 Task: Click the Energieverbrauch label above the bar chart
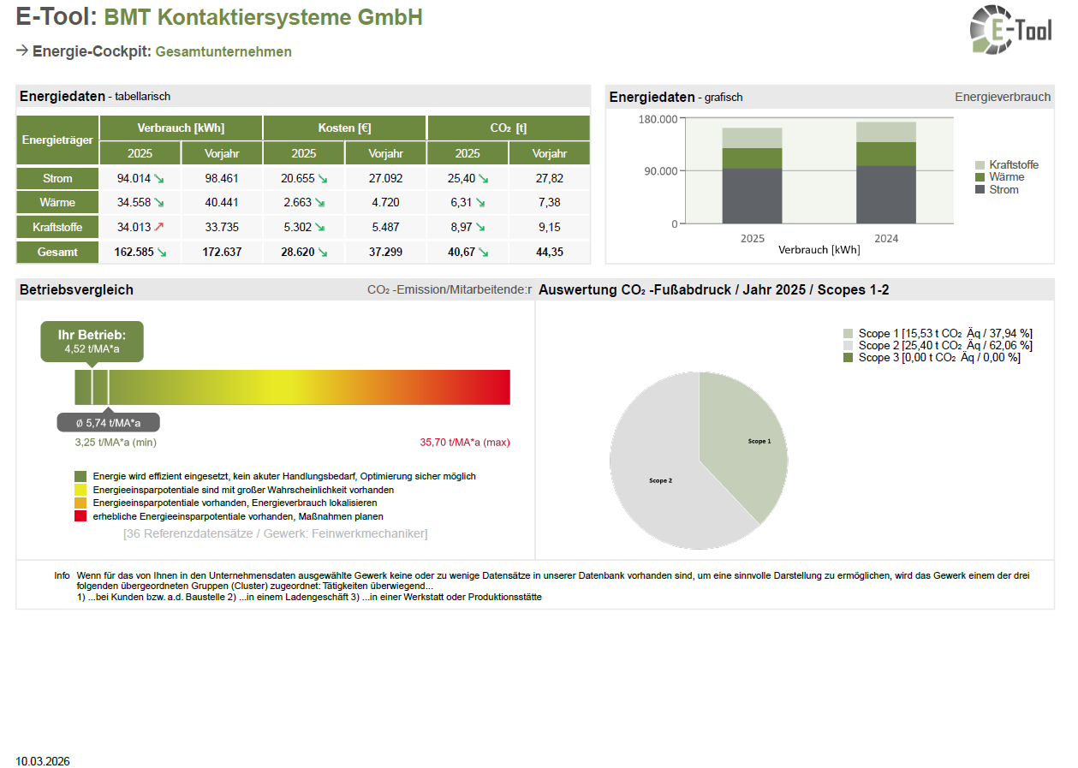pos(1002,97)
